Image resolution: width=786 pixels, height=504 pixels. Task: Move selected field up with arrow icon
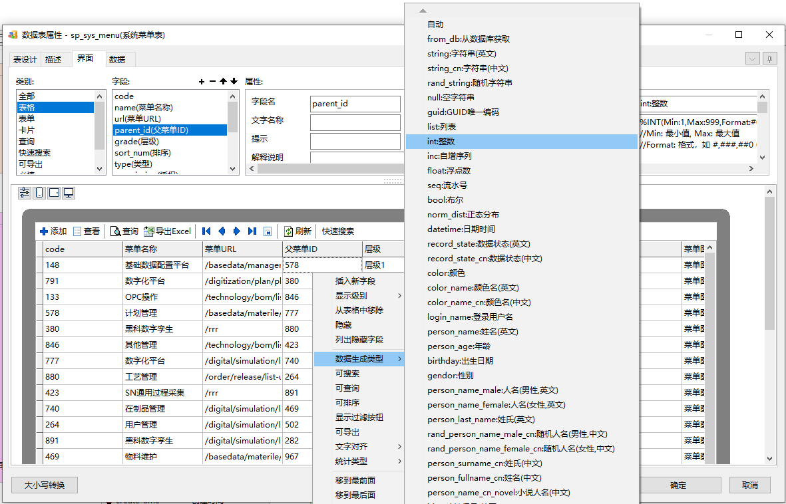click(x=223, y=81)
